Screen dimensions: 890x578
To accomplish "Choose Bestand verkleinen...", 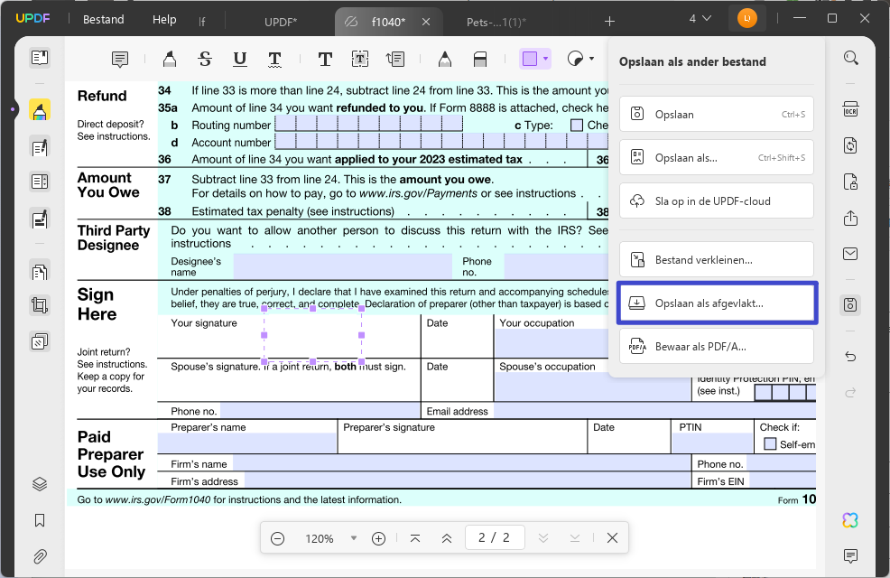I will coord(717,259).
